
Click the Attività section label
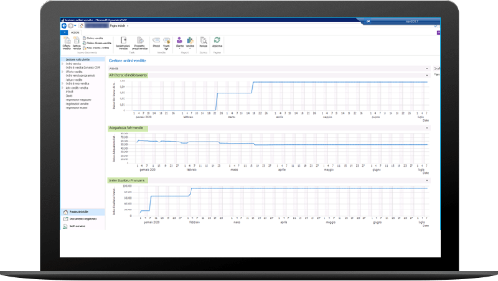pyautogui.click(x=114, y=68)
